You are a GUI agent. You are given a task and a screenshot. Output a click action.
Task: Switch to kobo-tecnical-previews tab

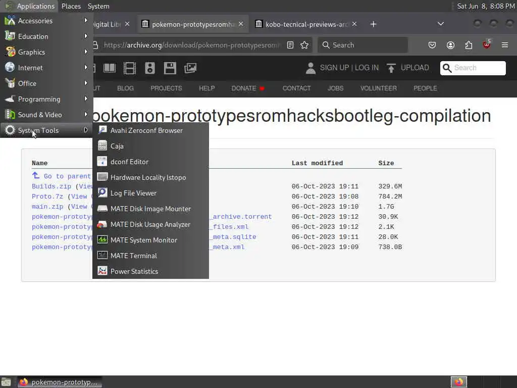click(x=306, y=24)
